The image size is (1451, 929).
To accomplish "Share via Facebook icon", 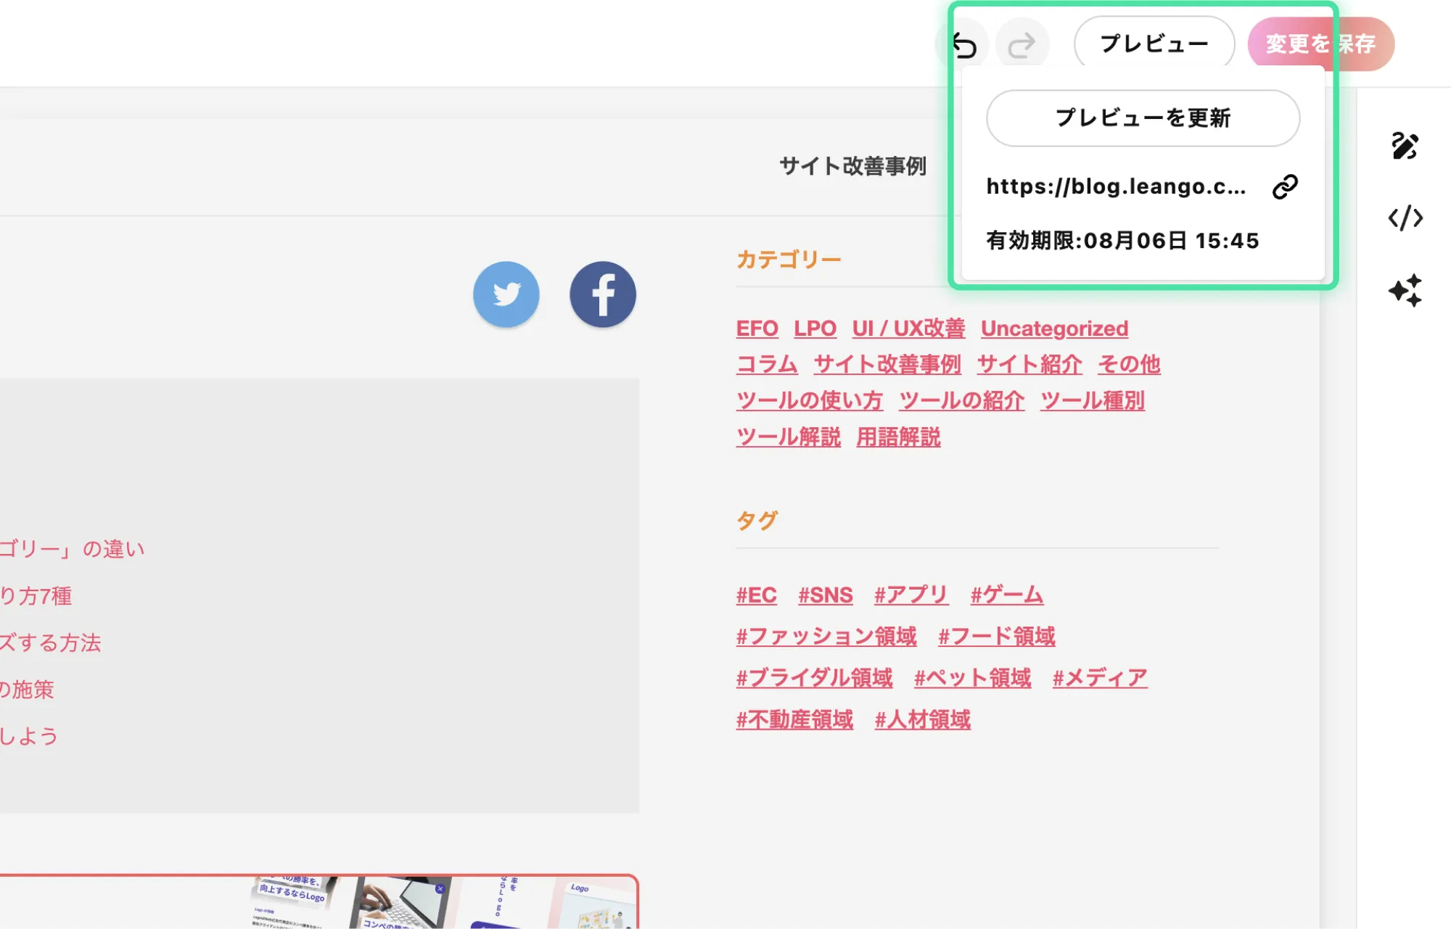I will pos(603,294).
